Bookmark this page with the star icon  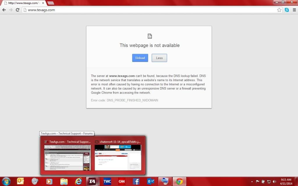(x=279, y=10)
